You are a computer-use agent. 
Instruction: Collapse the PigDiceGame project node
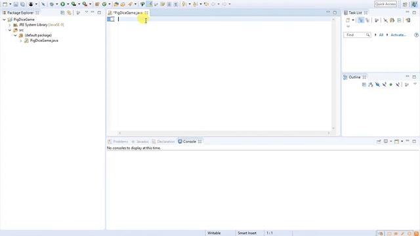point(5,20)
